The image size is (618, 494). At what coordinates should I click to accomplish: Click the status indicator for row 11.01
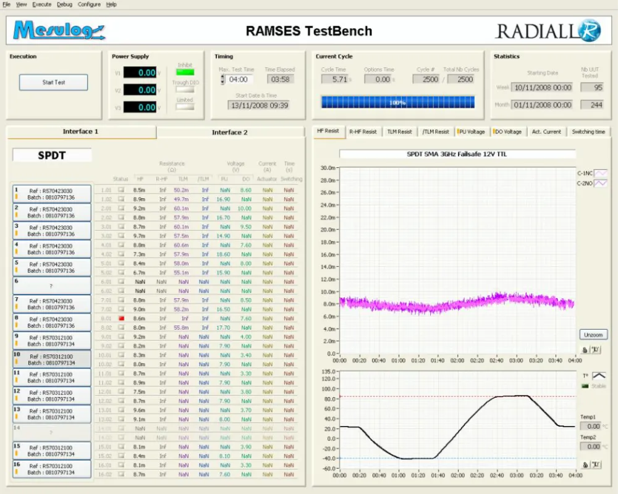(x=121, y=374)
